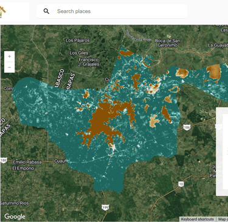Click the Emilio Rabasa place label

coord(27,162)
